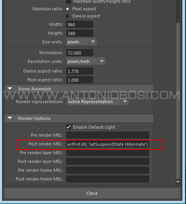The width and height of the screenshot is (186, 204).
Task: Click the Pixel aspect ratio field
Action: [80, 80]
